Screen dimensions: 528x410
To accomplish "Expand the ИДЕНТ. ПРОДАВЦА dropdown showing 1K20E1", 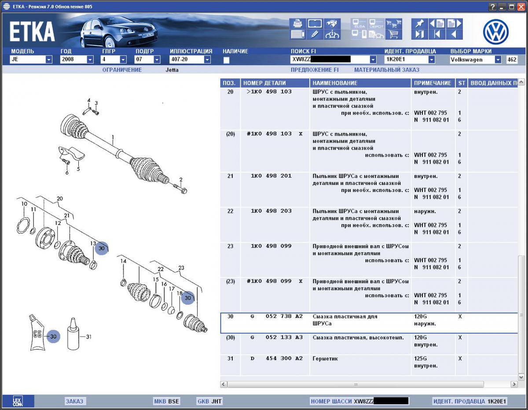I will (x=432, y=59).
